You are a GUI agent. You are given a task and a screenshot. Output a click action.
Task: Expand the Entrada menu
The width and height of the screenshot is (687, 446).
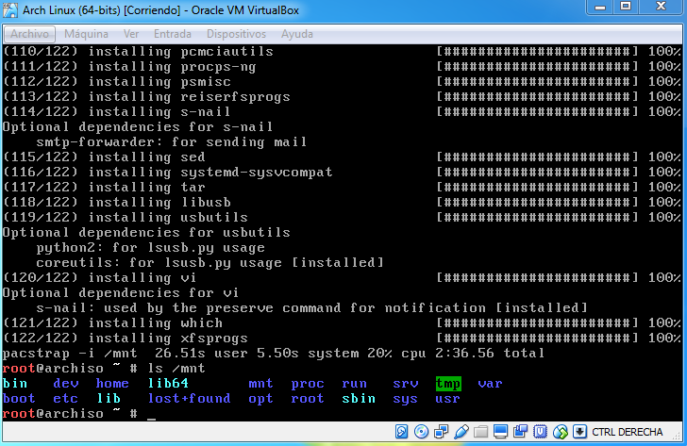click(172, 34)
